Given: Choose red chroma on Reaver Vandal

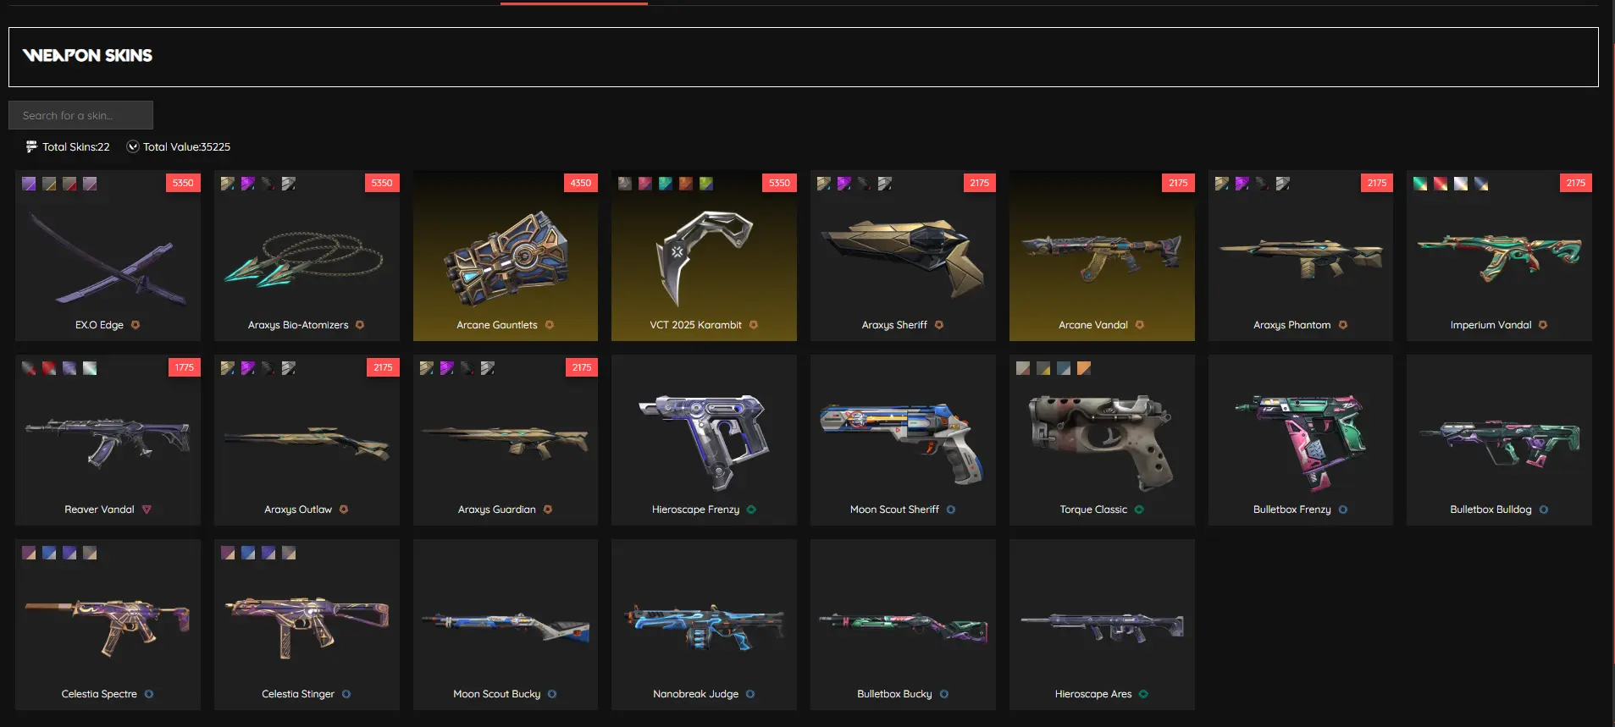Looking at the screenshot, I should [49, 368].
